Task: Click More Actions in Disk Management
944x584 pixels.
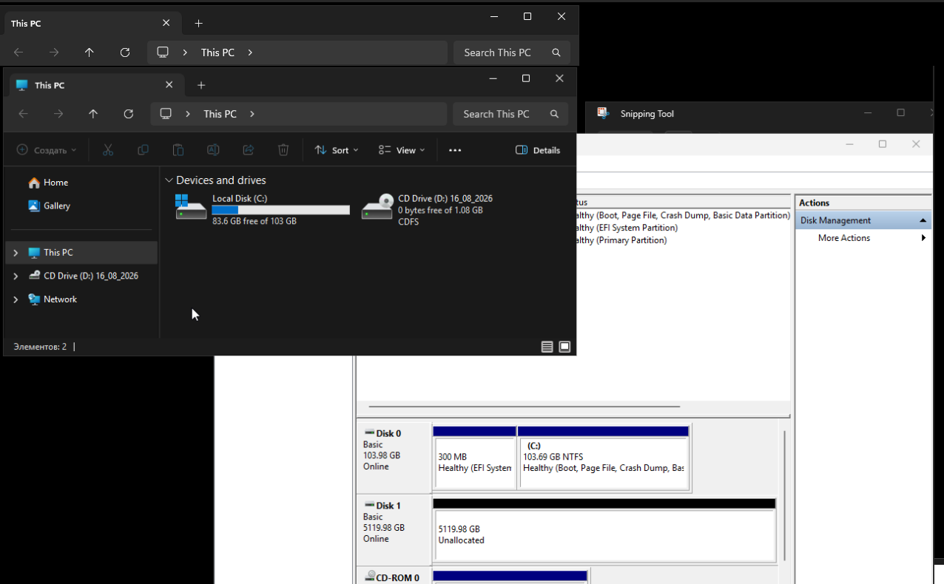Action: 843,238
